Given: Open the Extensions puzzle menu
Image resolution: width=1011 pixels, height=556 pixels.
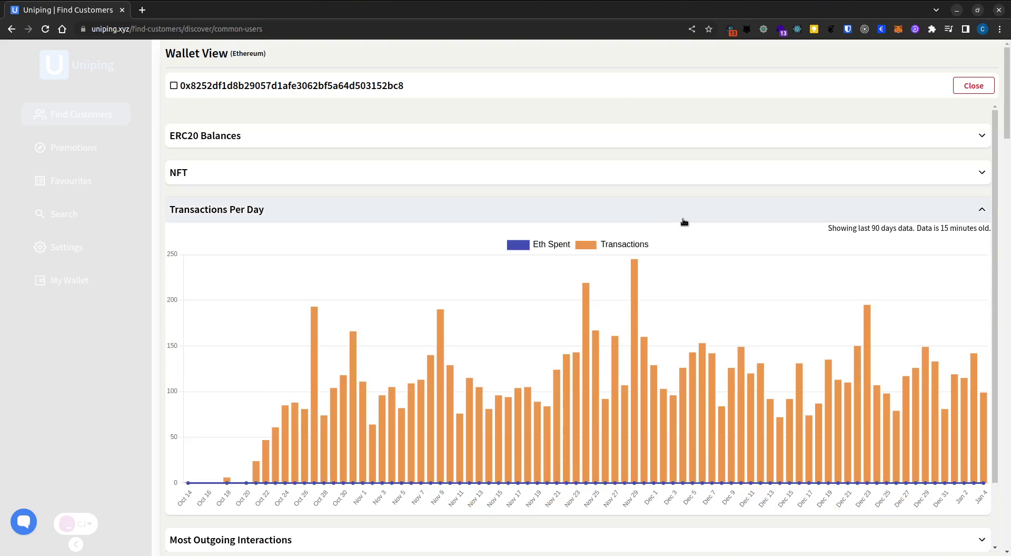Looking at the screenshot, I should 932,29.
